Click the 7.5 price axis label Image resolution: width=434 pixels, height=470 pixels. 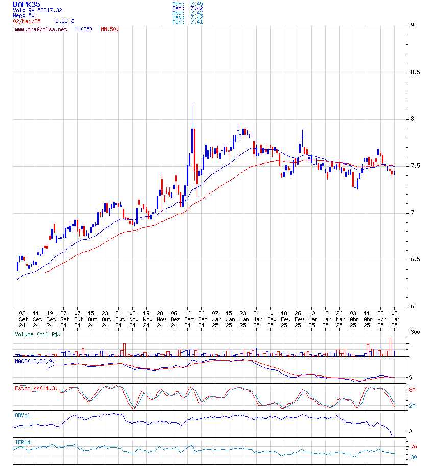415,166
